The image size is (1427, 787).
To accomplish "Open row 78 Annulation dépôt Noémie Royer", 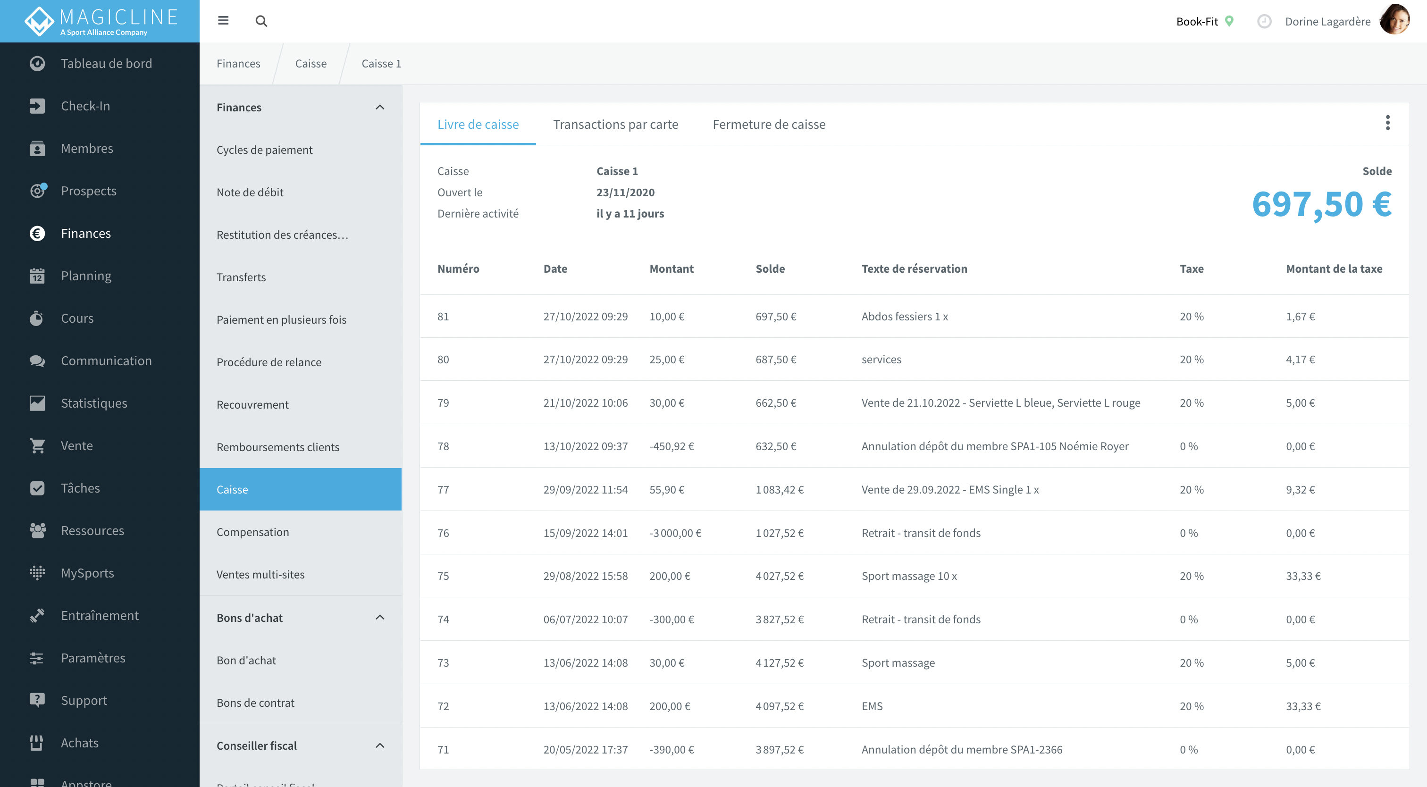I will click(x=915, y=446).
